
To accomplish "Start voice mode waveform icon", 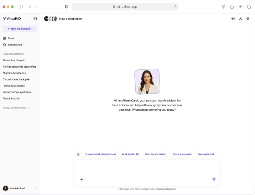I will point(233,19).
